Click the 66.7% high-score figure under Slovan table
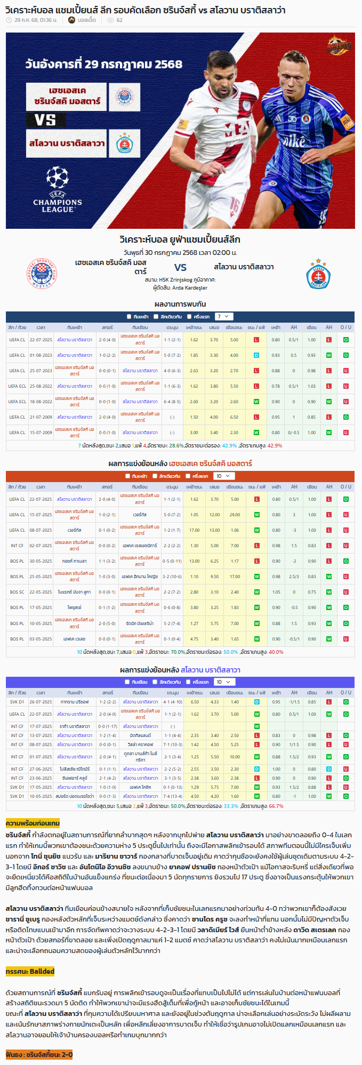 276,806
